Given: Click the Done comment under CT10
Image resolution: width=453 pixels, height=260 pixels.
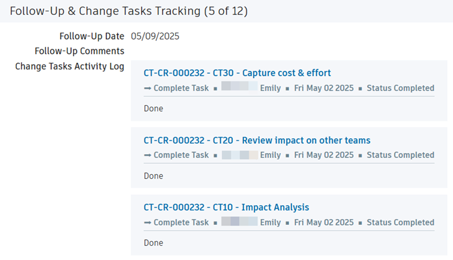Looking at the screenshot, I should click(x=154, y=243).
